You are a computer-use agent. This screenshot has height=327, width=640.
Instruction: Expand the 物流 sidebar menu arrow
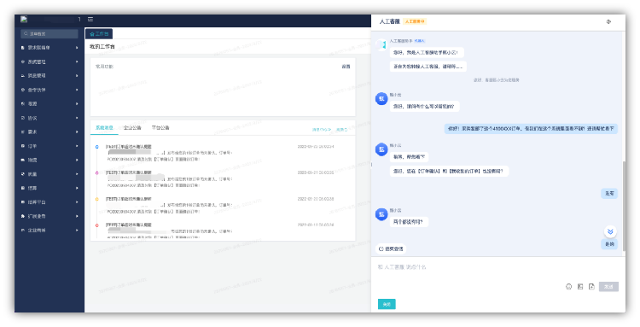(77, 160)
